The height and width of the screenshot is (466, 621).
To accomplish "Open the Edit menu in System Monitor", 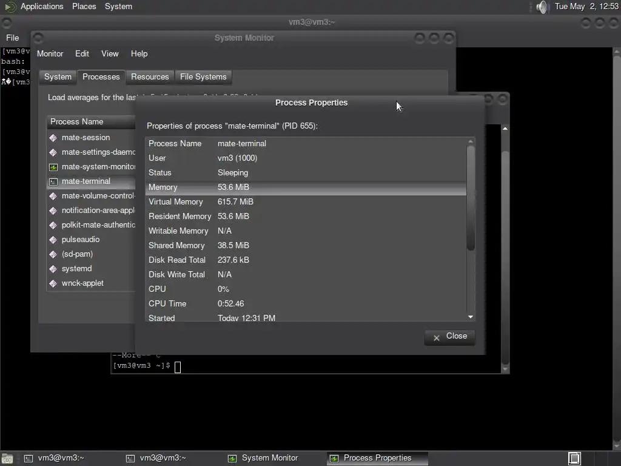I will 82,53.
